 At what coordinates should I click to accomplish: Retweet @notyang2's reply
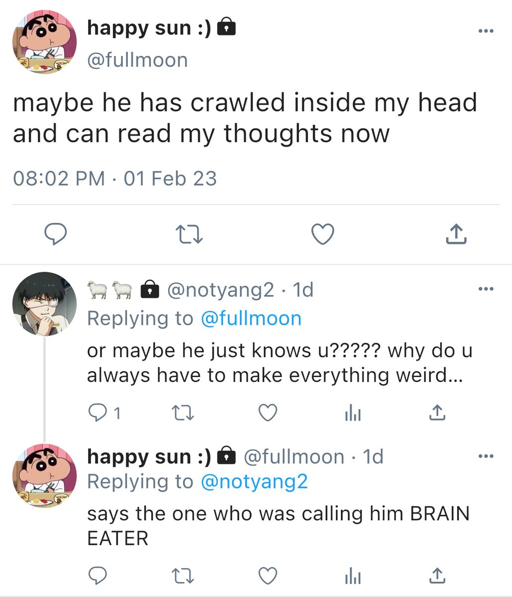(x=183, y=413)
